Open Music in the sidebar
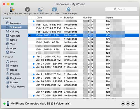140x109 pixels. pyautogui.click(x=14, y=61)
